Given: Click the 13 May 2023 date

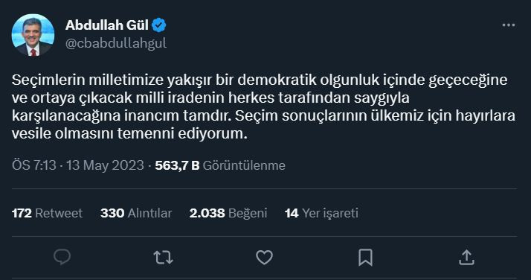Looking at the screenshot, I should 105,165.
